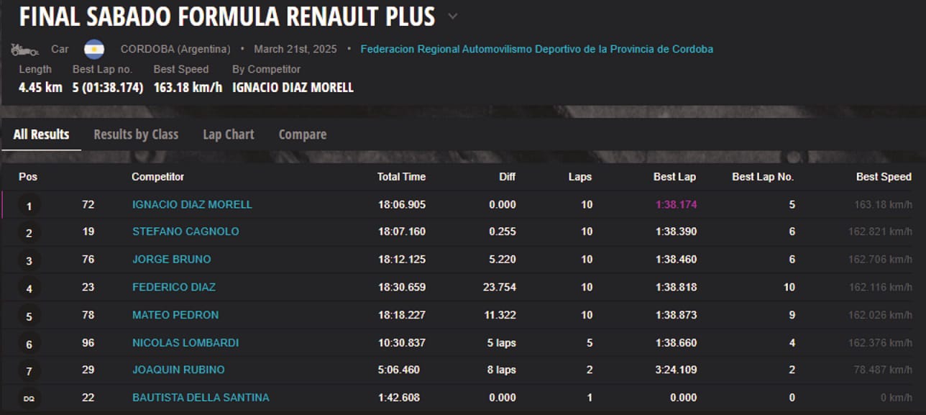Click the purple best lap time 1:38.174
926x415 pixels.
pos(676,204)
